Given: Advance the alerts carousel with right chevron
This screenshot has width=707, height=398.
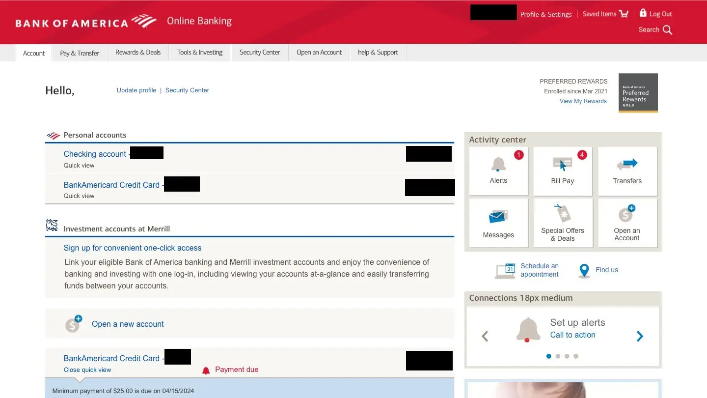Looking at the screenshot, I should tap(640, 336).
